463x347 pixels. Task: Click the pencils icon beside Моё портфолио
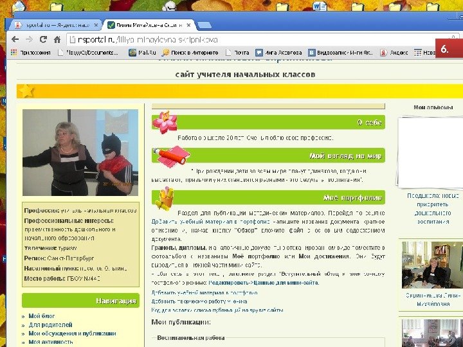click(x=164, y=199)
